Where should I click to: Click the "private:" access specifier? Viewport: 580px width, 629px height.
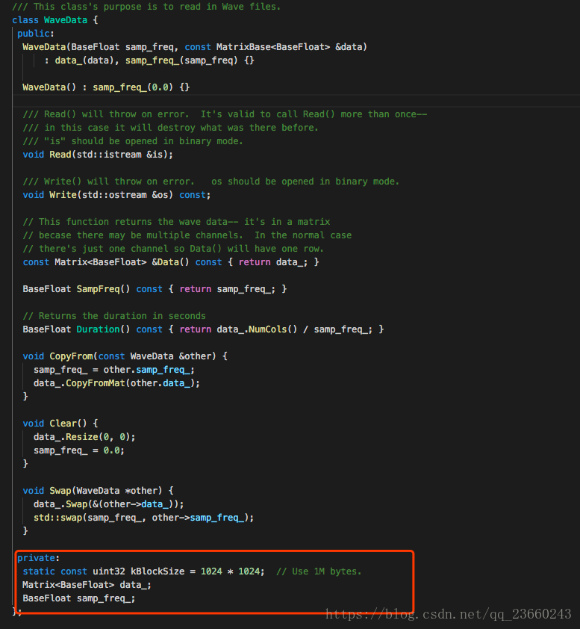tap(39, 558)
